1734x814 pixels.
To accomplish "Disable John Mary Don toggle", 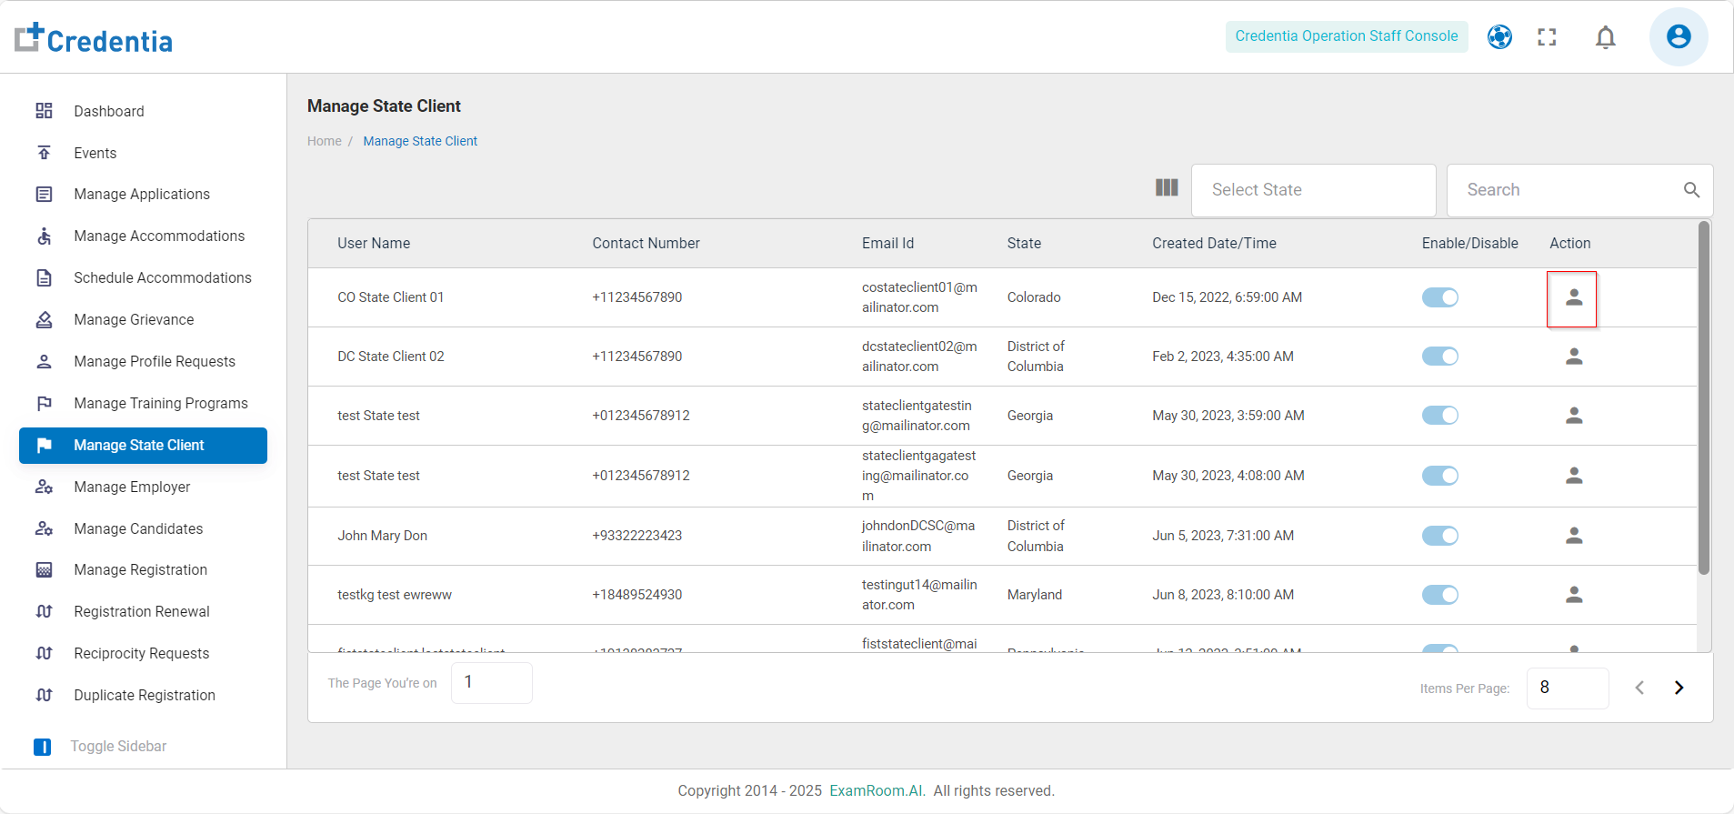I will click(1440, 536).
